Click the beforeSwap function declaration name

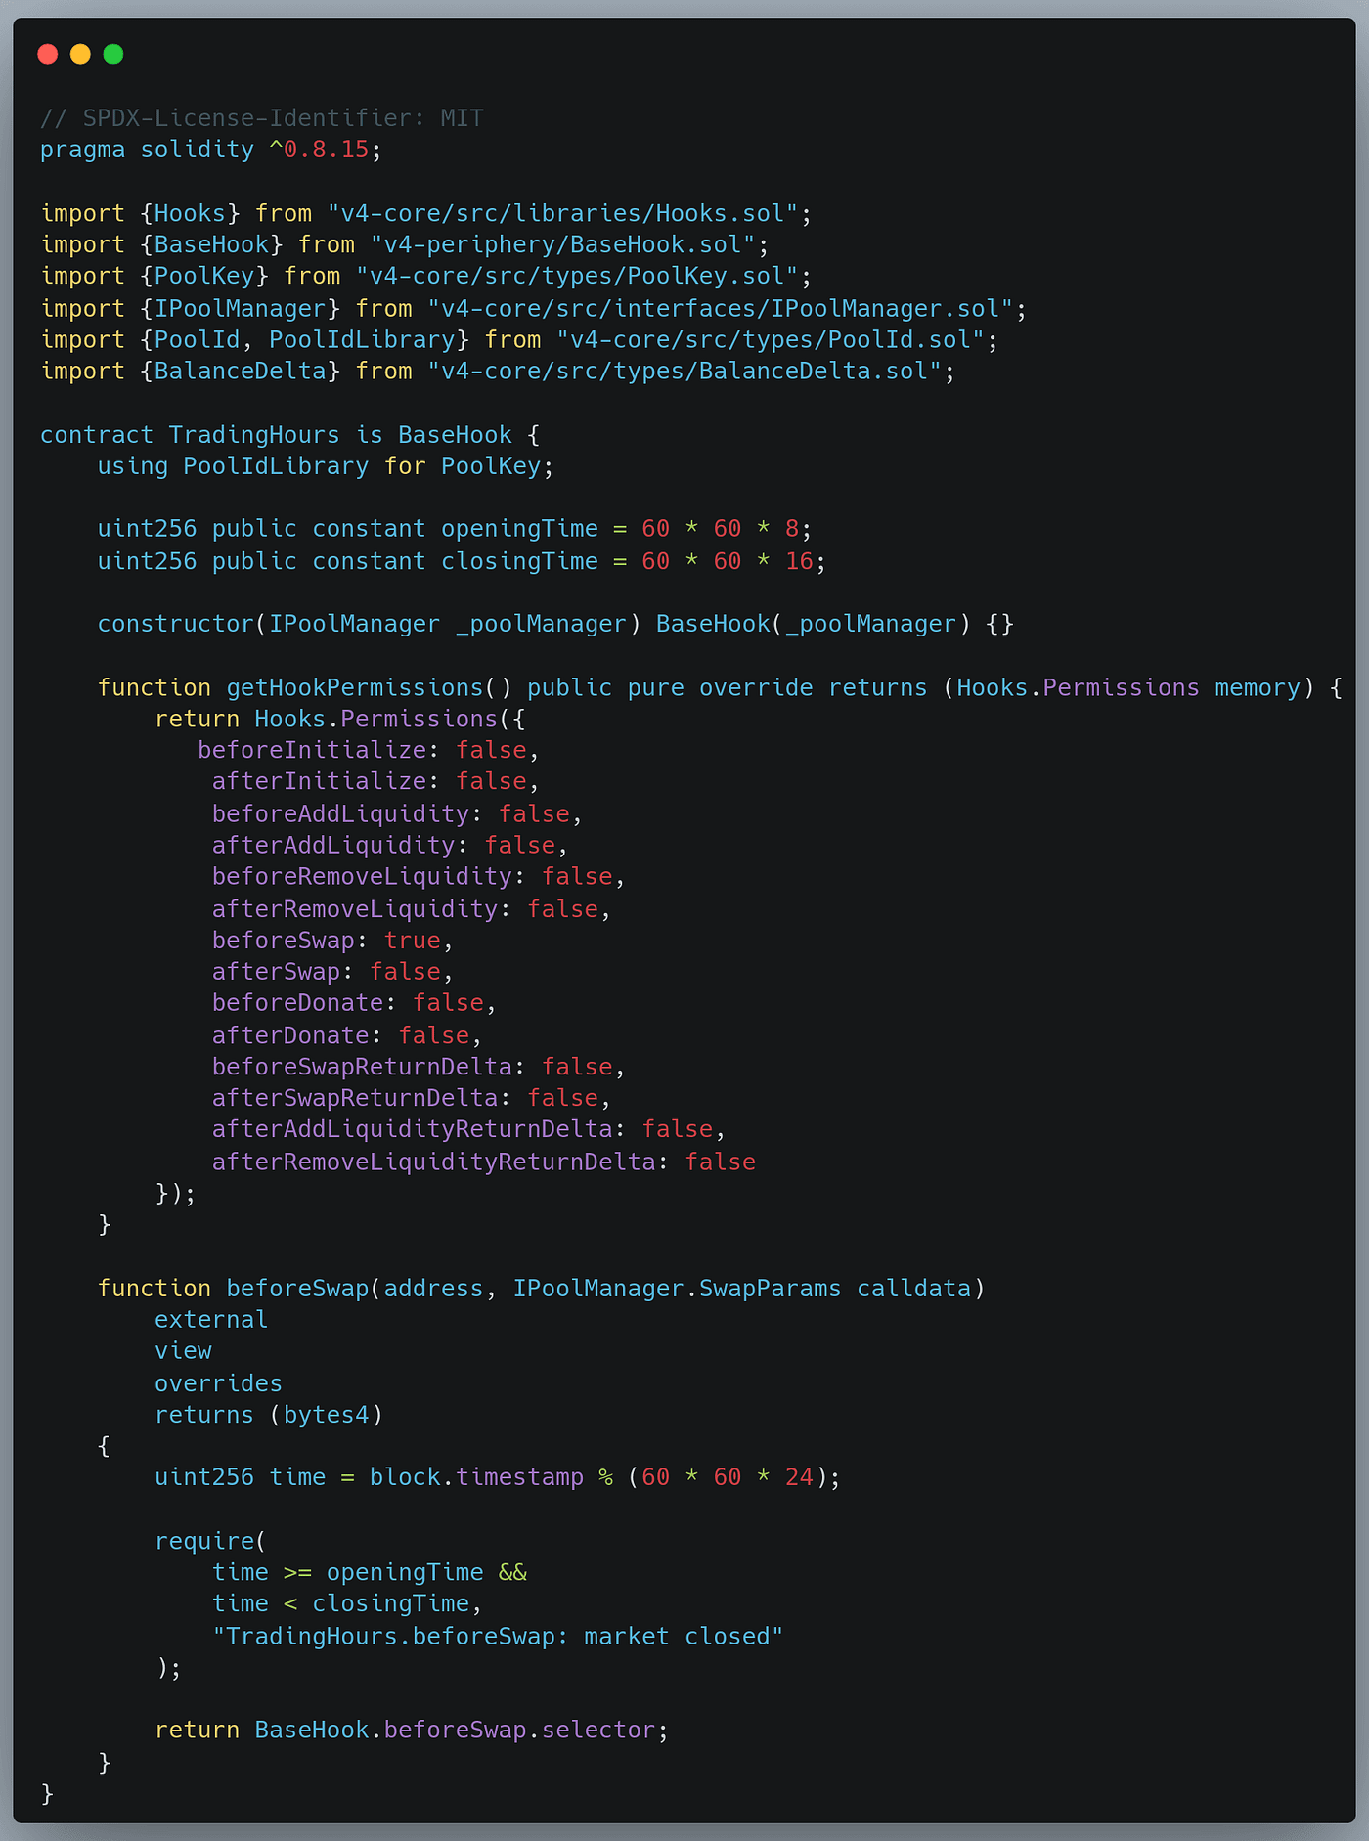coord(297,1289)
